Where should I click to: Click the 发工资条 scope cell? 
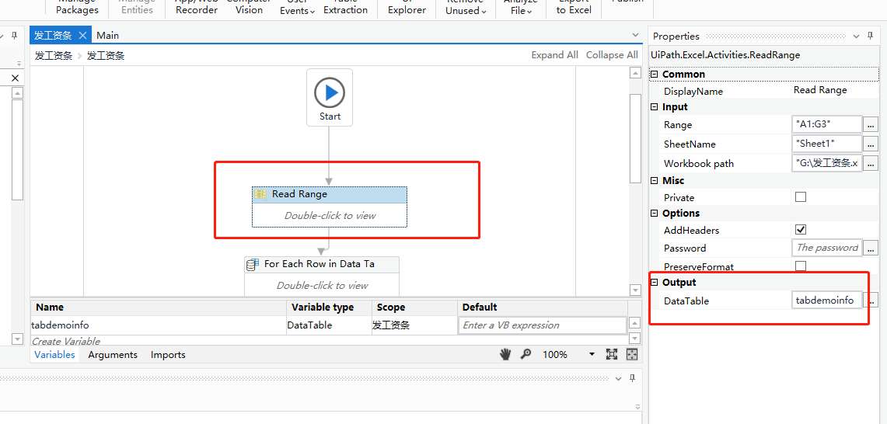coord(414,325)
